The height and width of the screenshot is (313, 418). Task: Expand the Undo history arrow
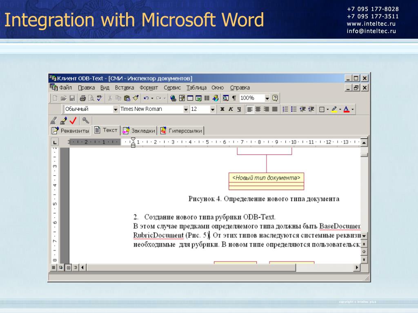pyautogui.click(x=152, y=98)
